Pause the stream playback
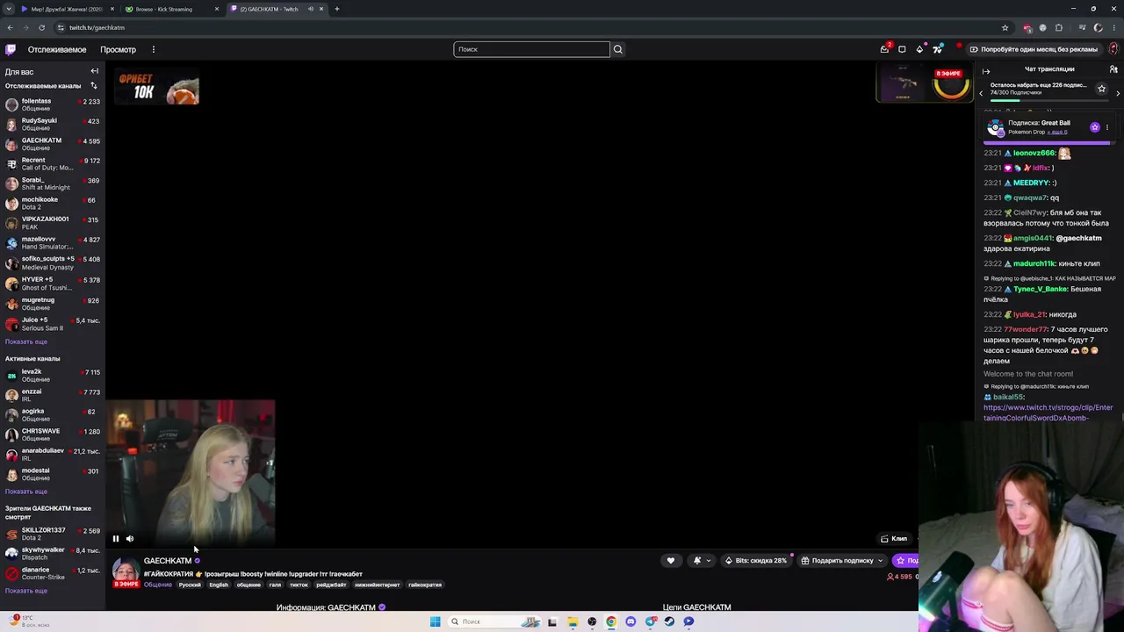 click(115, 539)
